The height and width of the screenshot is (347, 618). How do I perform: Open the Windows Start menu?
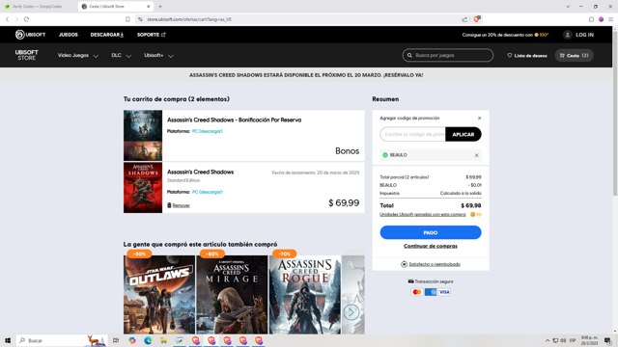tap(8, 340)
